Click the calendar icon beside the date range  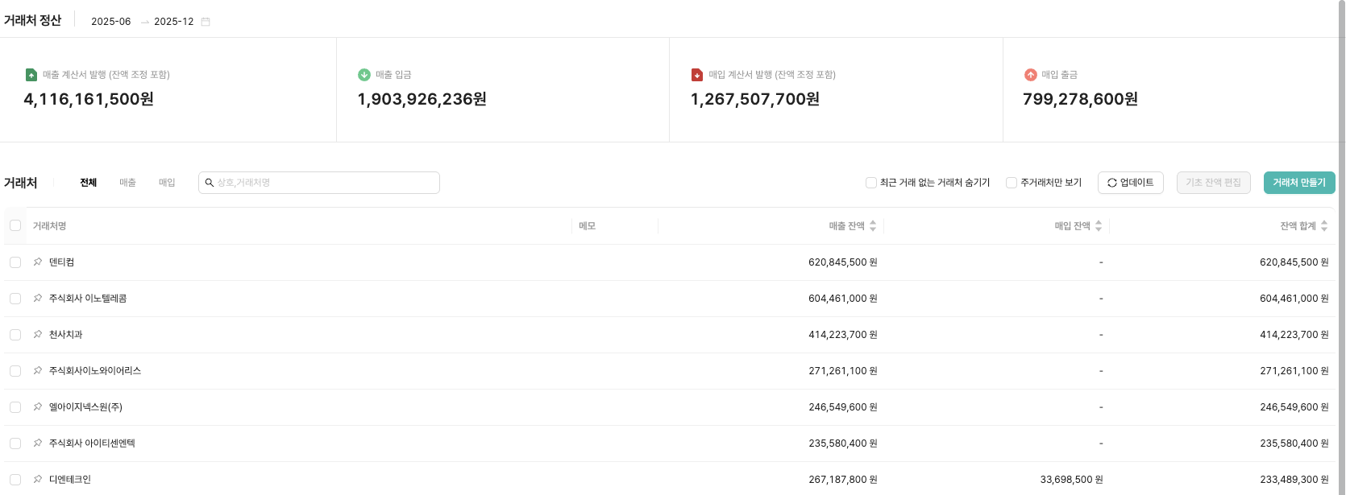click(206, 22)
